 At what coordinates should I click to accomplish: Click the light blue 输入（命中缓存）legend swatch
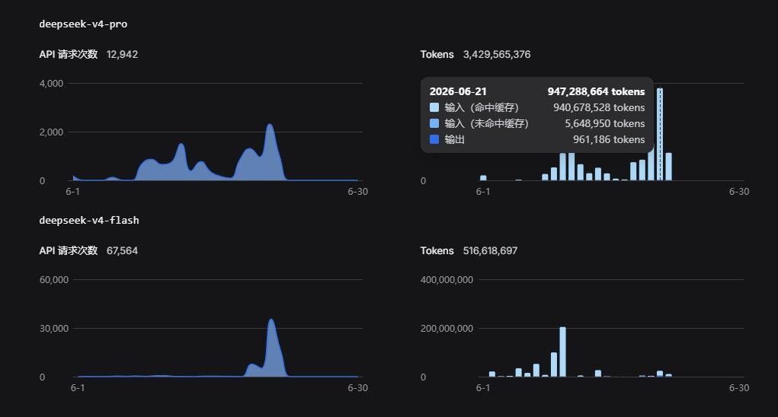pos(434,107)
